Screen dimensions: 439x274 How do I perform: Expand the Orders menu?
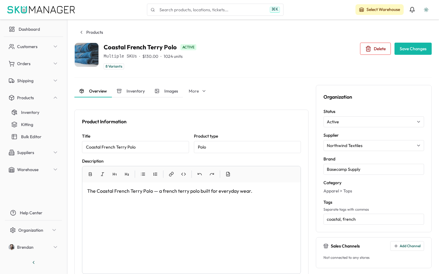click(x=33, y=64)
